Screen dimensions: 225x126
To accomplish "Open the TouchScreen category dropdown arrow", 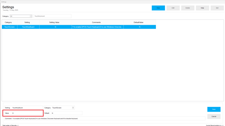I will [x=73, y=108].
